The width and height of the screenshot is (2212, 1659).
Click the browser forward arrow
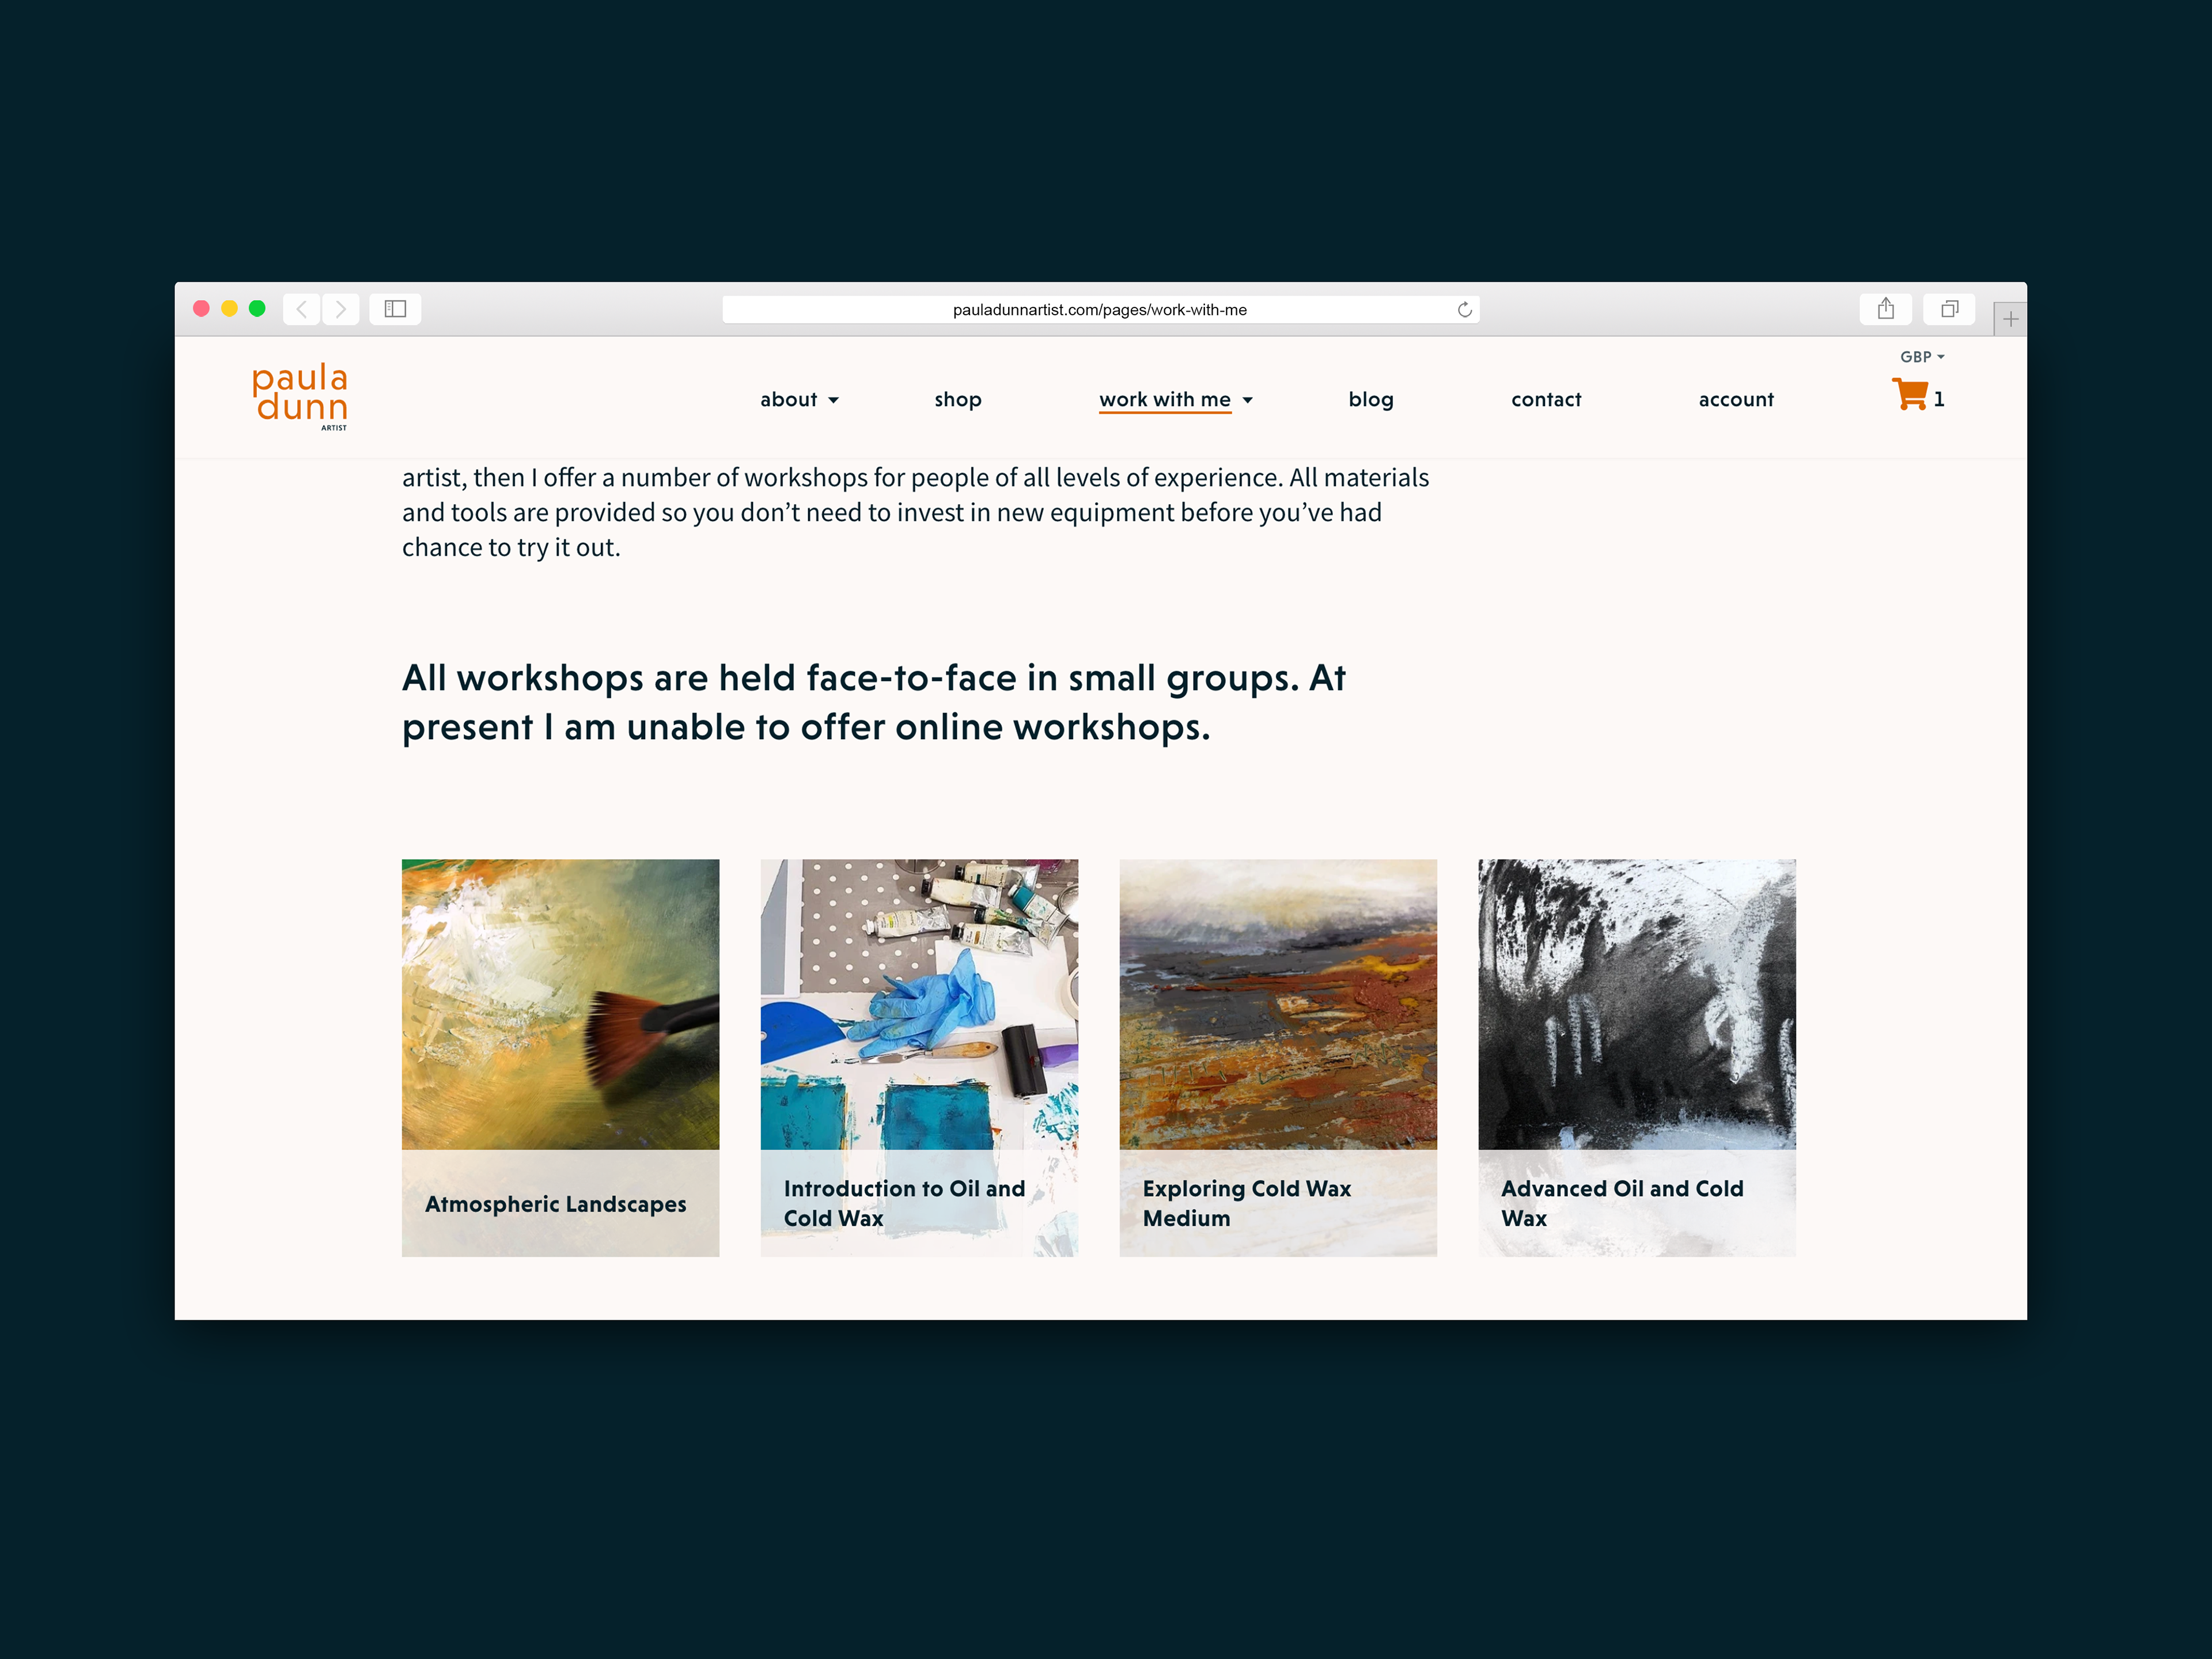click(x=341, y=309)
